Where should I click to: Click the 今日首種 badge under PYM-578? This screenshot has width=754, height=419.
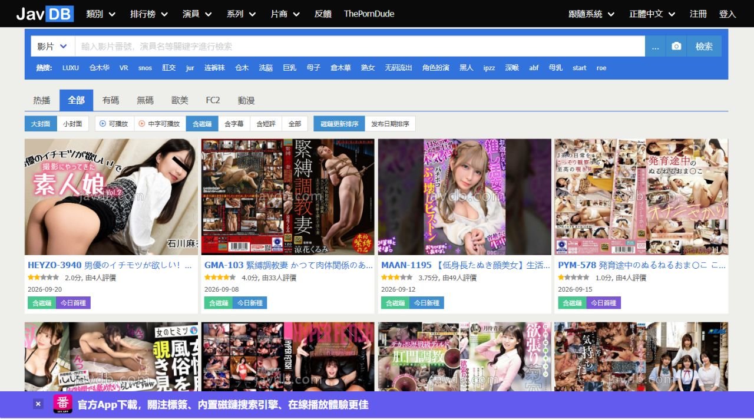pyautogui.click(x=603, y=303)
